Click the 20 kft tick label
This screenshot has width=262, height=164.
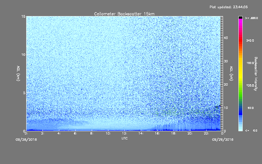[x=226, y=85]
